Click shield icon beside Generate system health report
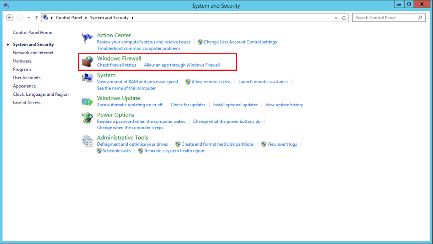Screen dimensions: 433x244 (x=140, y=151)
